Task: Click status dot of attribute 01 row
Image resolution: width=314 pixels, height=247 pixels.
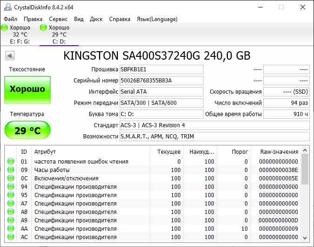Action: (x=11, y=161)
